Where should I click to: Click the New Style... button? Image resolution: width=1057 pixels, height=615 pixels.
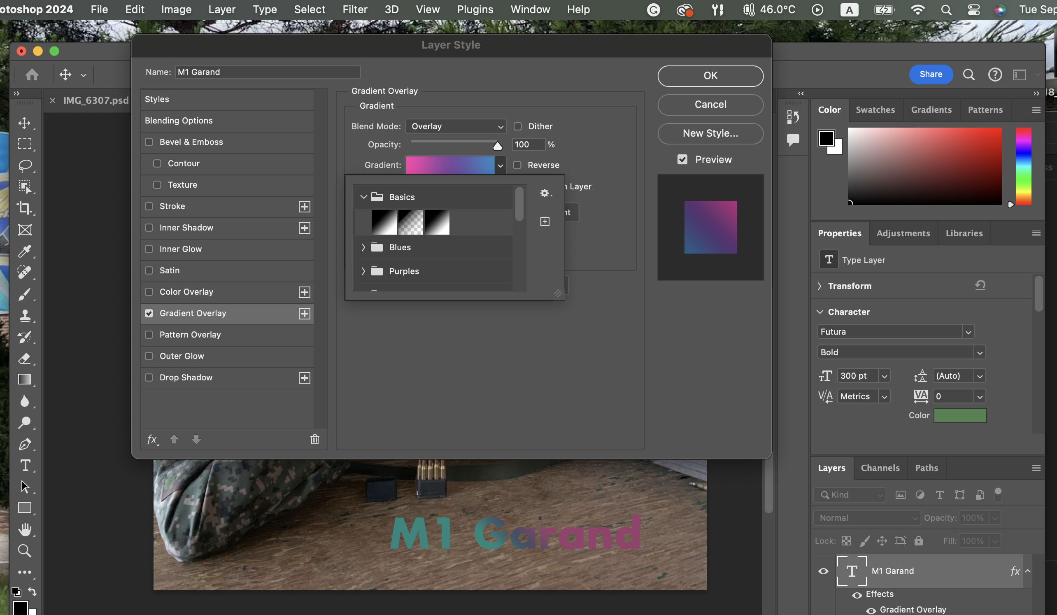click(710, 133)
